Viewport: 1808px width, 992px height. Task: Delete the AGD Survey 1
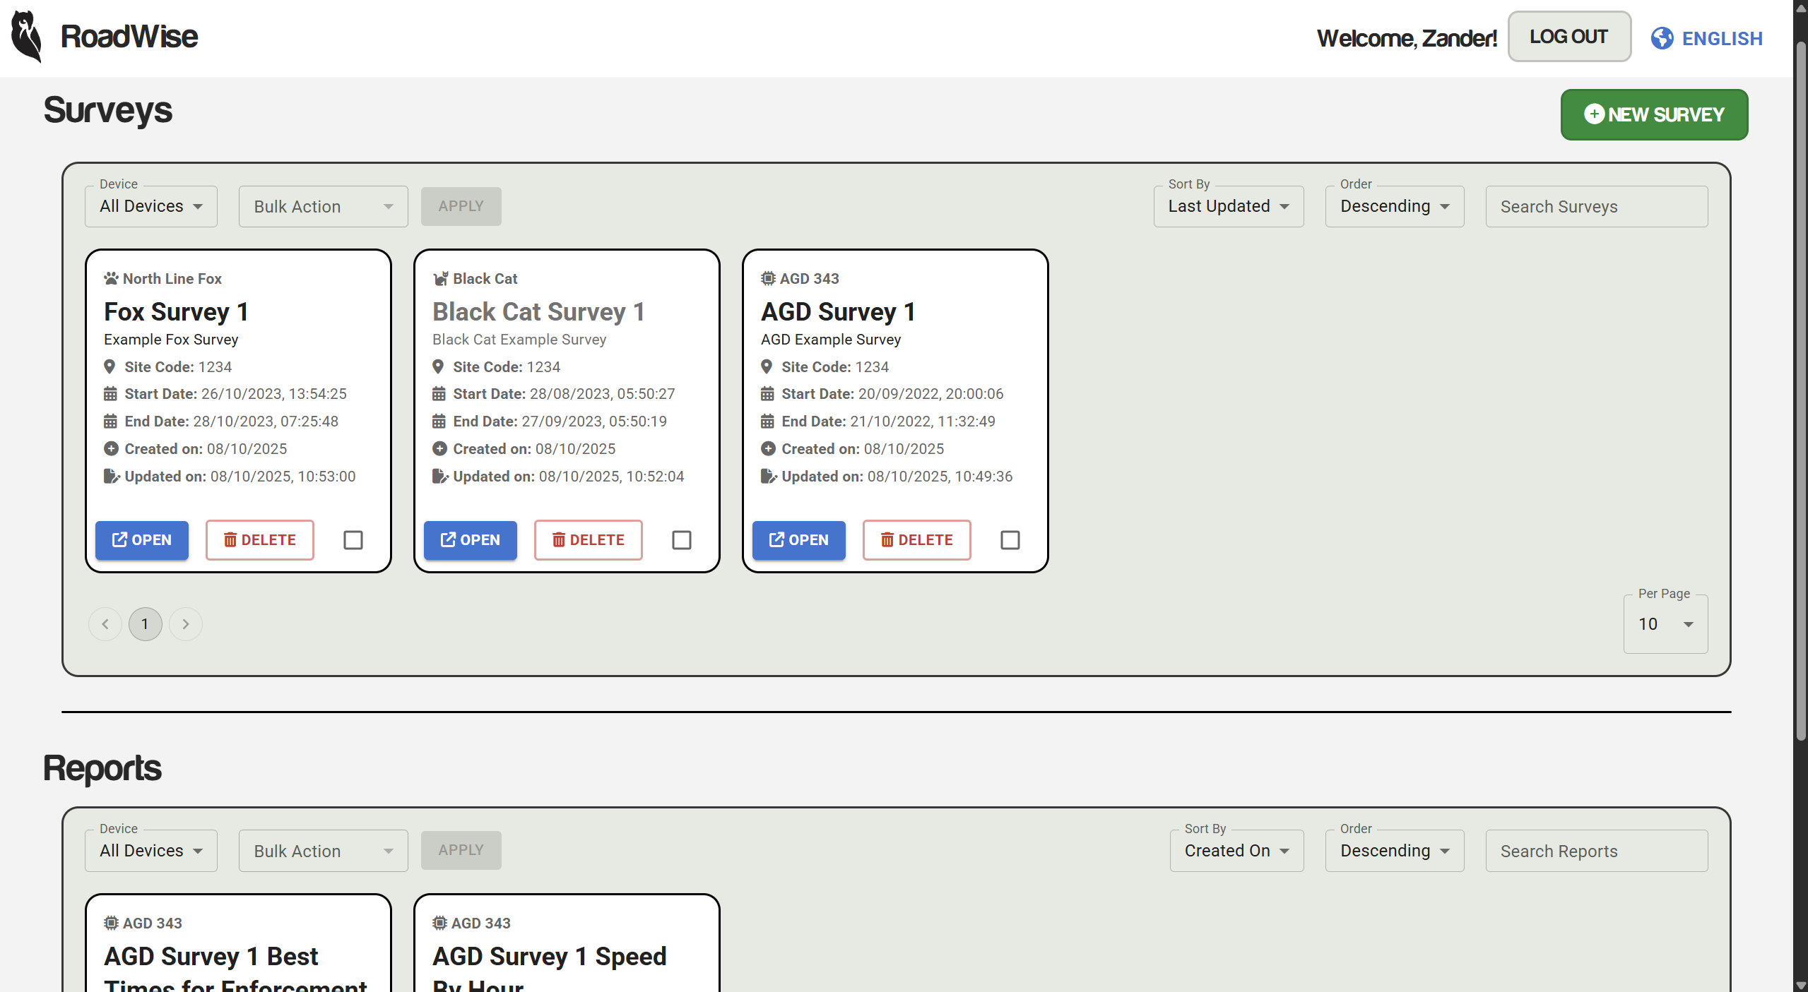916,540
